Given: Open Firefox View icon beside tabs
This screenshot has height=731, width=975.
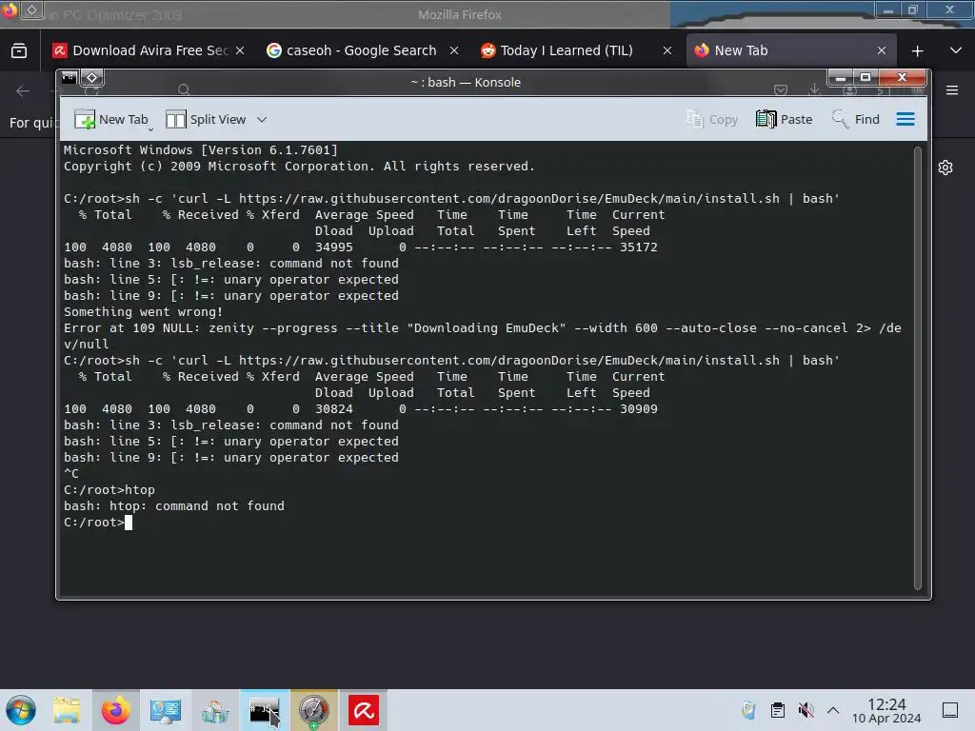Looking at the screenshot, I should click(19, 50).
